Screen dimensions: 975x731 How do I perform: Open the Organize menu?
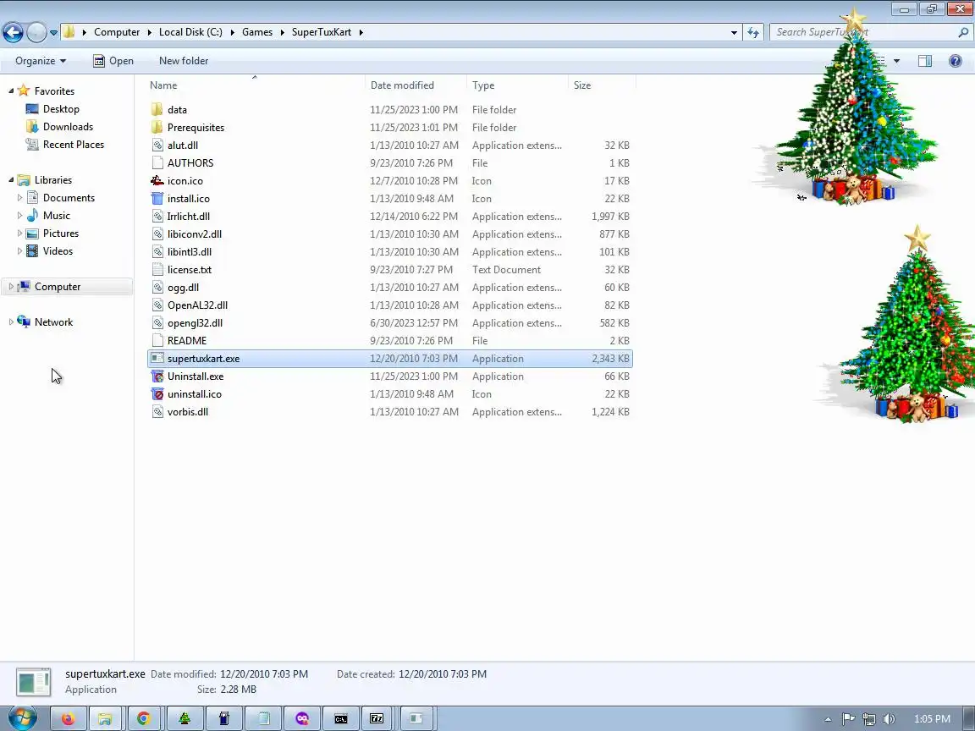(41, 61)
